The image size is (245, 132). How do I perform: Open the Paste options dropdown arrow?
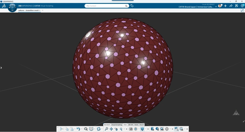coord(75,129)
